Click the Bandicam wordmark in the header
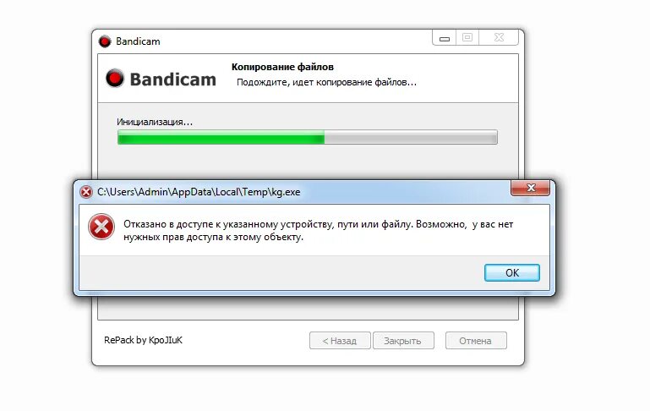This screenshot has width=650, height=411. [x=173, y=79]
